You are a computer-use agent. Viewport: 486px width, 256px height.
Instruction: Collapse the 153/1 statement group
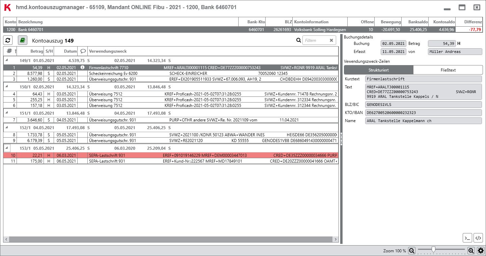pyautogui.click(x=7, y=148)
